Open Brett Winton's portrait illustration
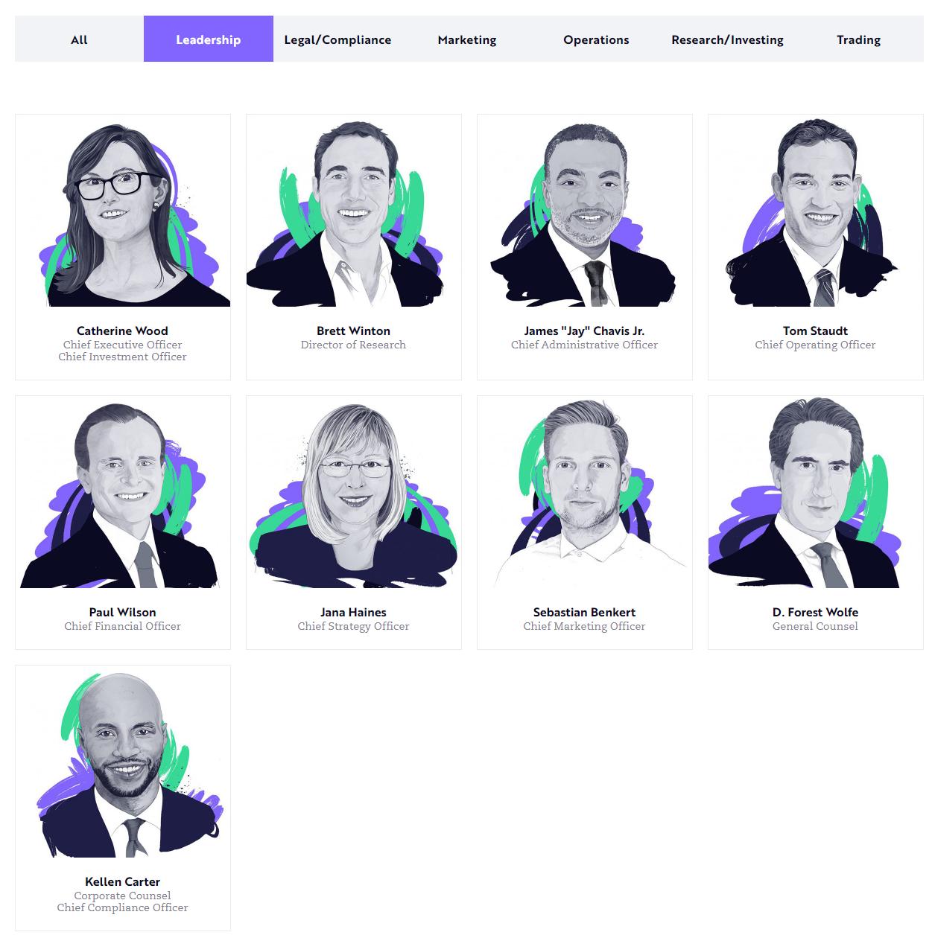The image size is (932, 935). tap(354, 211)
